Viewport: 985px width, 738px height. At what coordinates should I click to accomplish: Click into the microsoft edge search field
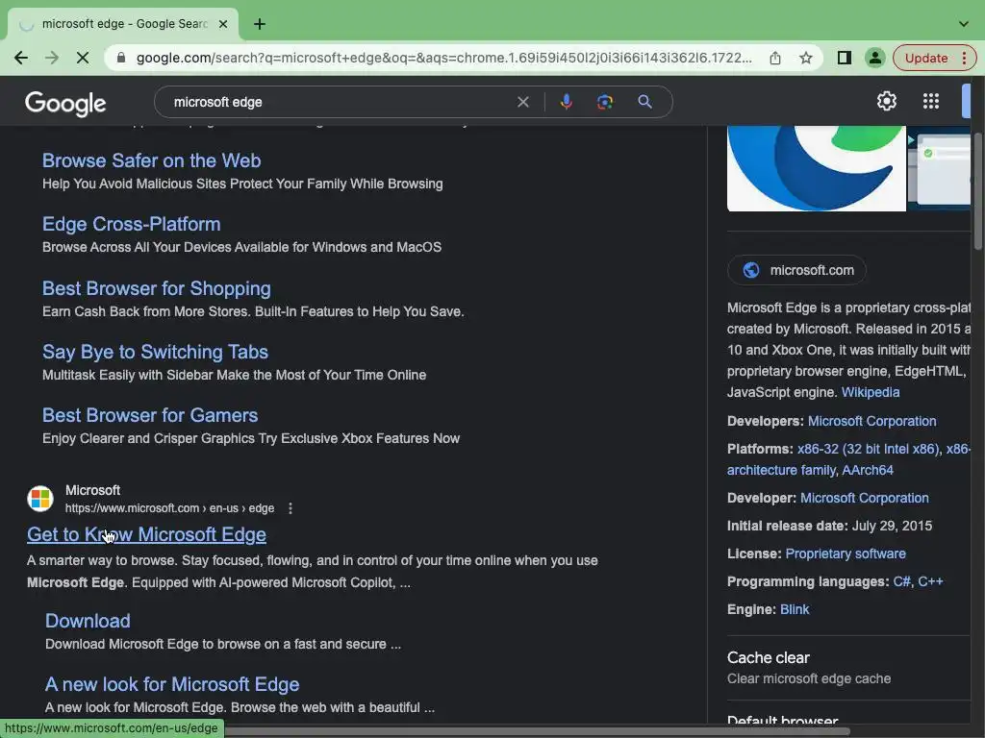340,102
